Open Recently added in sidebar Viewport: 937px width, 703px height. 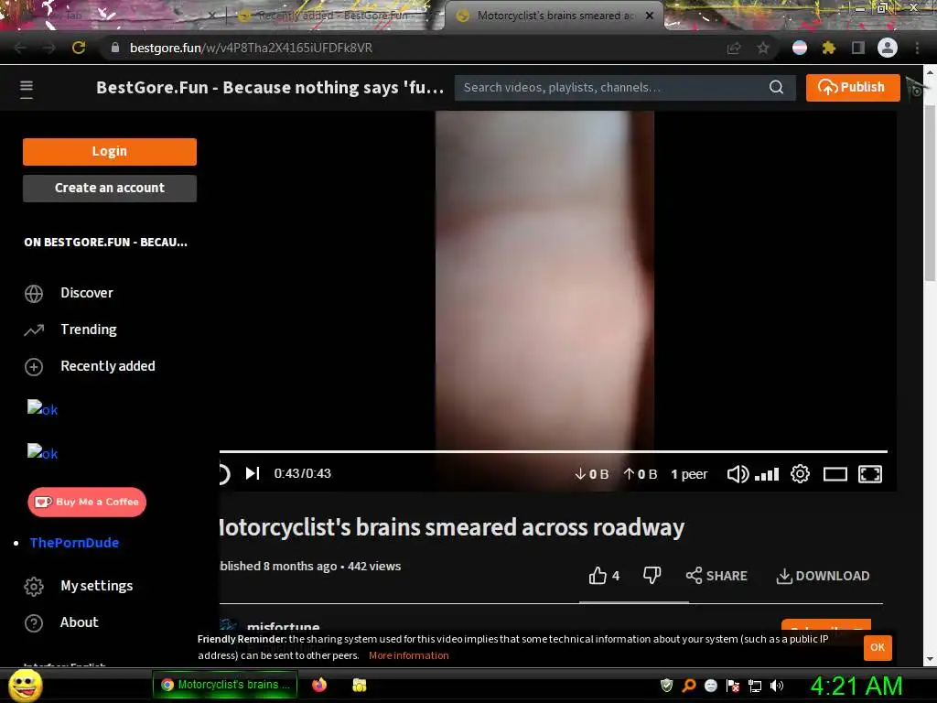(108, 366)
